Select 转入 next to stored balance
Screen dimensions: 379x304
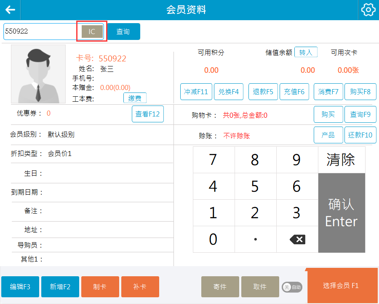tap(306, 53)
